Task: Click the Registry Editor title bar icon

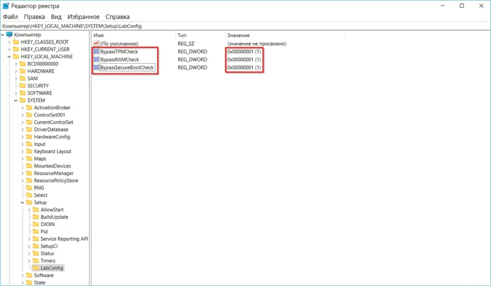Action: (x=6, y=6)
